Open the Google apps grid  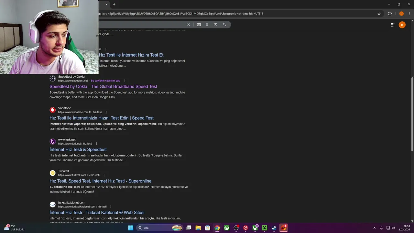click(393, 25)
